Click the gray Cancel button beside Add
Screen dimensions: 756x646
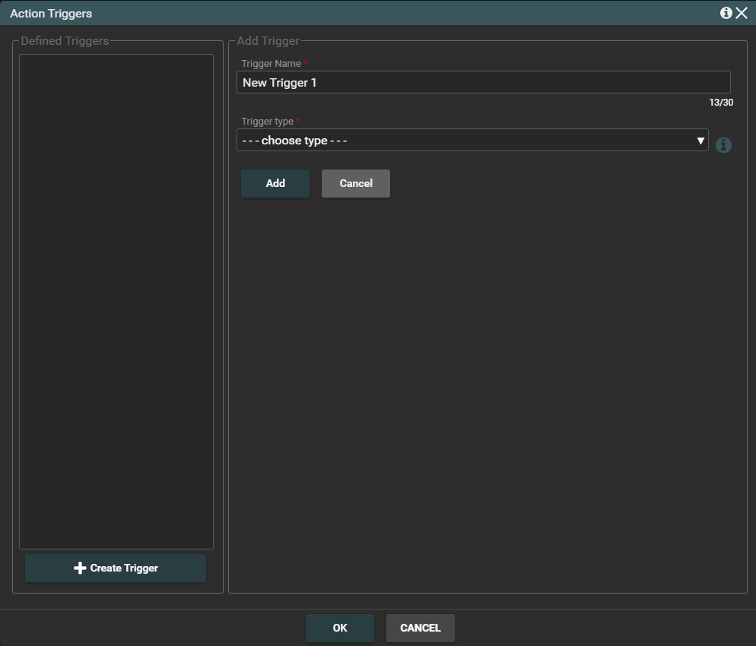click(x=355, y=183)
